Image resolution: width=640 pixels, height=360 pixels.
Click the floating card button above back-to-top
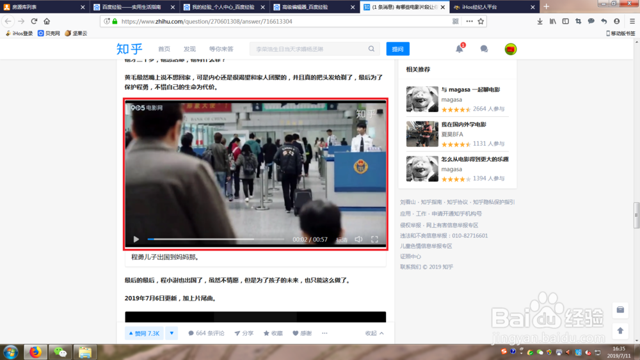[x=620, y=310]
